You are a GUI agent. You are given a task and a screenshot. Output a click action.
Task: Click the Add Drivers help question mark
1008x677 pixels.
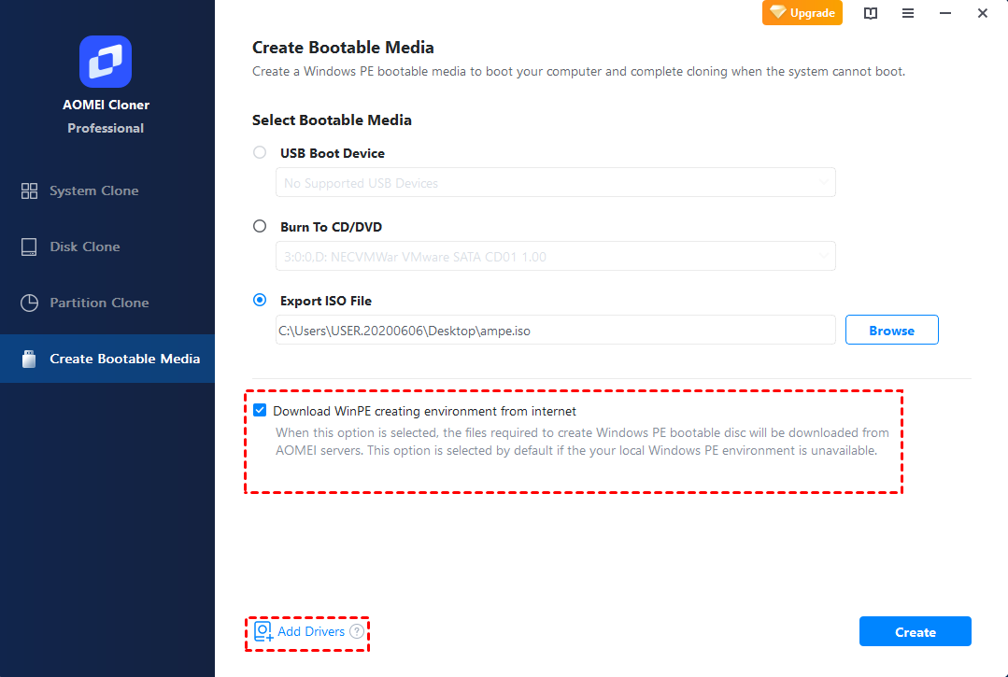[357, 631]
